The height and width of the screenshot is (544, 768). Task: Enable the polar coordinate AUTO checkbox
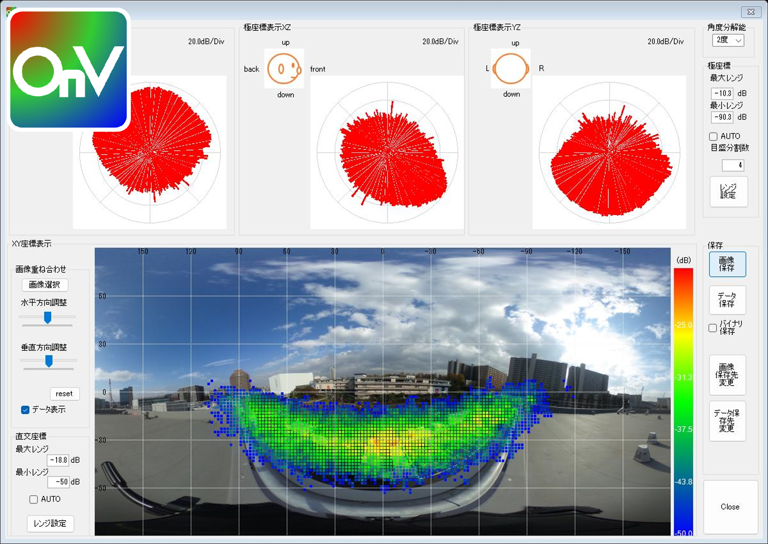[713, 137]
